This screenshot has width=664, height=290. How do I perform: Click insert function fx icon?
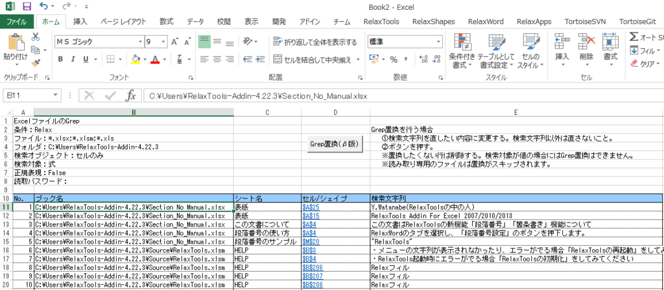pos(131,96)
